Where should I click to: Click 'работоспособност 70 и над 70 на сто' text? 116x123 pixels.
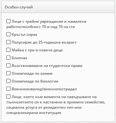click(x=41, y=27)
